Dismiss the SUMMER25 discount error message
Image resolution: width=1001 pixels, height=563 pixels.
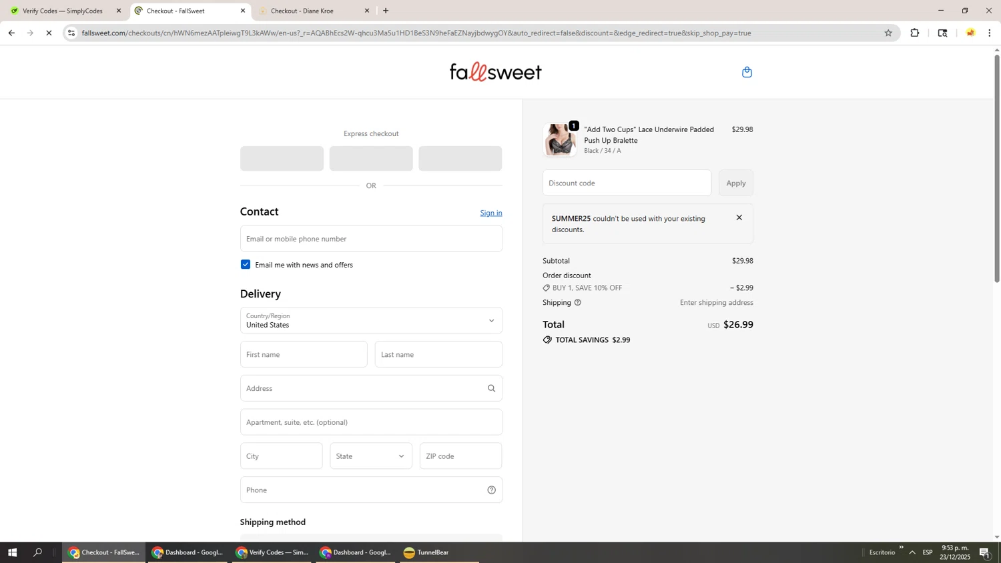[x=739, y=217]
